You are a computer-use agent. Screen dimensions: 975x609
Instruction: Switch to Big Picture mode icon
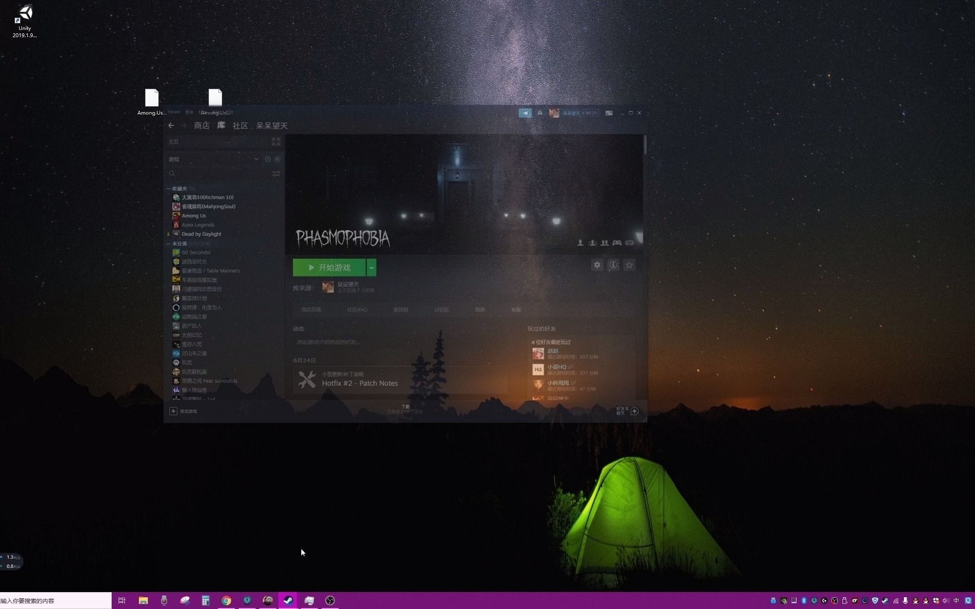pos(609,113)
